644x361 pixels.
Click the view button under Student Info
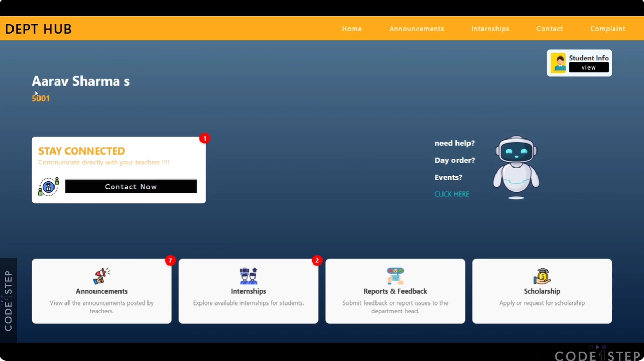pos(588,67)
